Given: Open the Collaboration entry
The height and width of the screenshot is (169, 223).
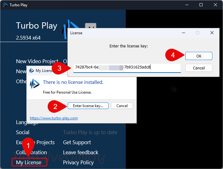Looking at the screenshot, I should [x=31, y=152].
